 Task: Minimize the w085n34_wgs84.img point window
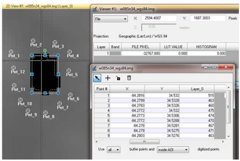coord(206,67)
